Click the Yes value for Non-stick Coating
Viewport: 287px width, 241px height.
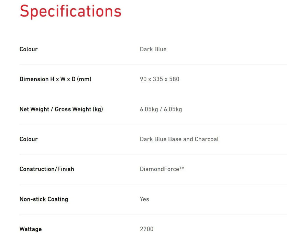144,199
